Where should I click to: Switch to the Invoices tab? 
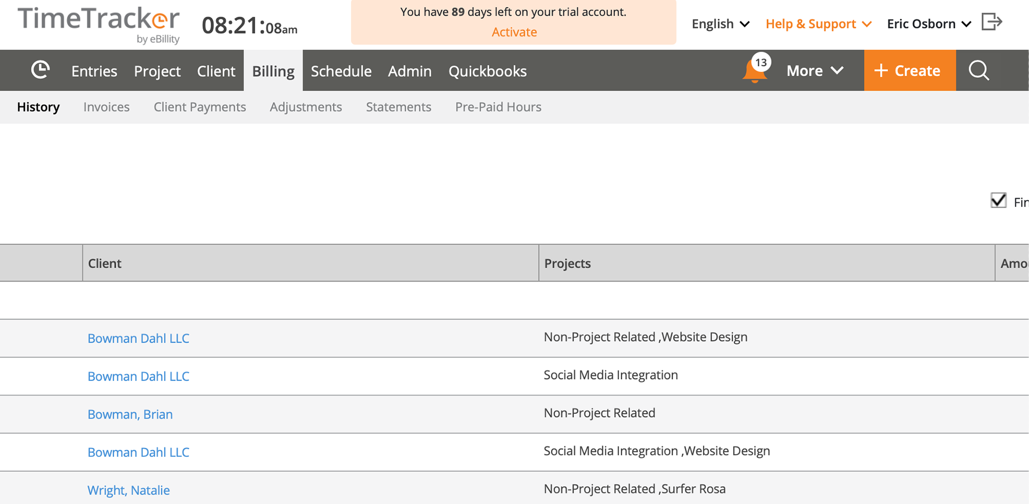106,107
